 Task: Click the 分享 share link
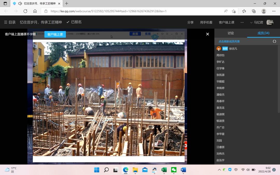pyautogui.click(x=190, y=23)
